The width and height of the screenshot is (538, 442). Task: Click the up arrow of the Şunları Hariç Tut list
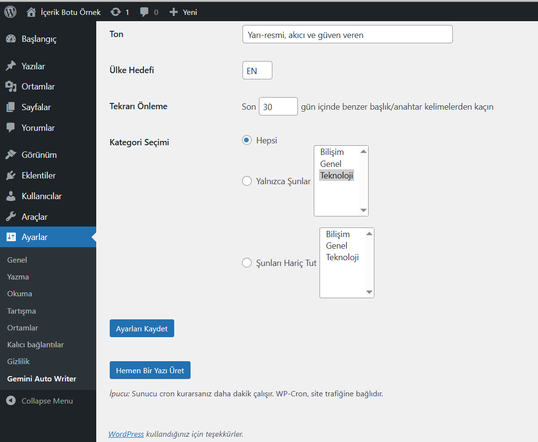(x=369, y=234)
